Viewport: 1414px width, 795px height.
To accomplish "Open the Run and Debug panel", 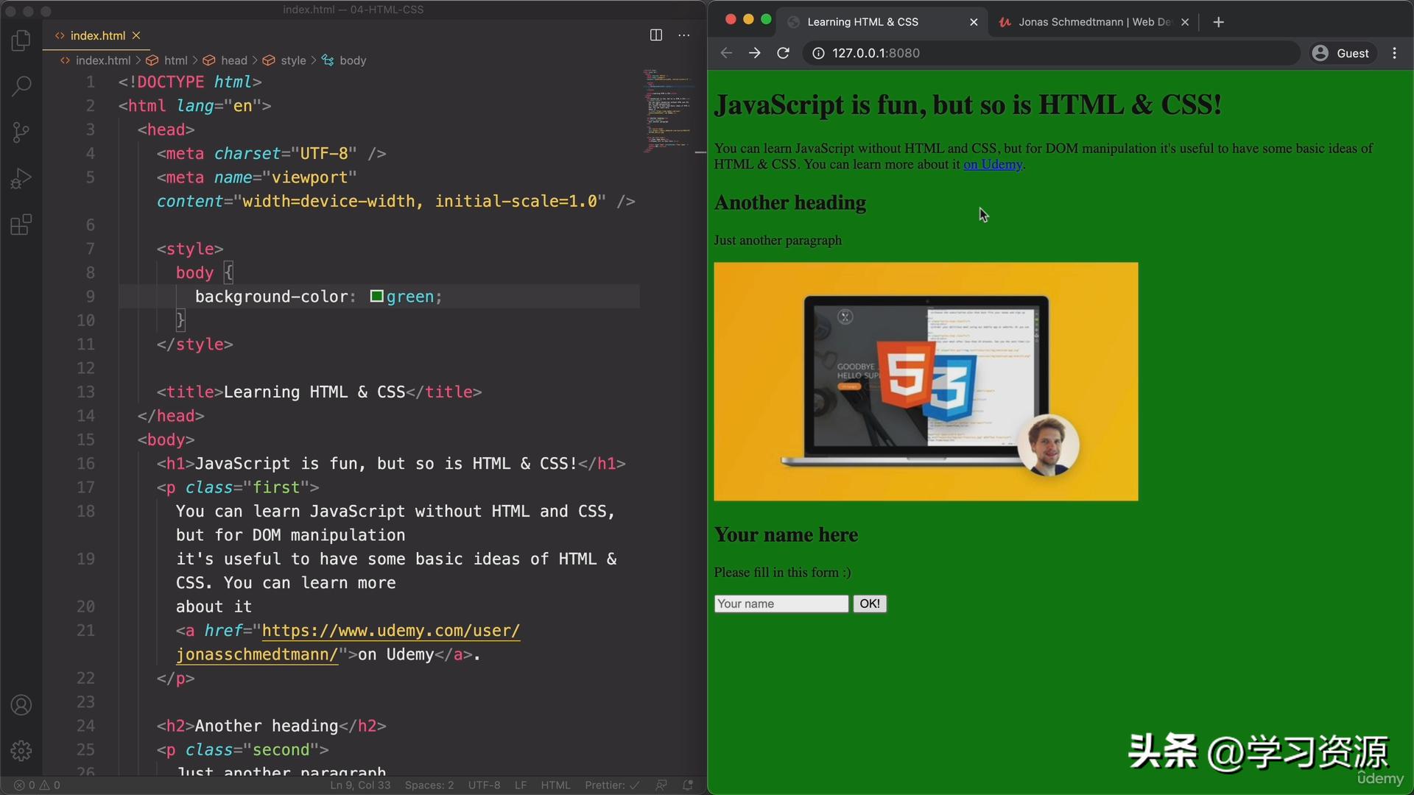I will tap(21, 178).
